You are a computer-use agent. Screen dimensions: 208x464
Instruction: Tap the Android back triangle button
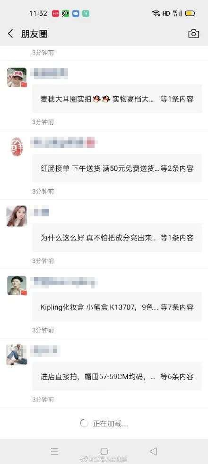pyautogui.click(x=153, y=451)
